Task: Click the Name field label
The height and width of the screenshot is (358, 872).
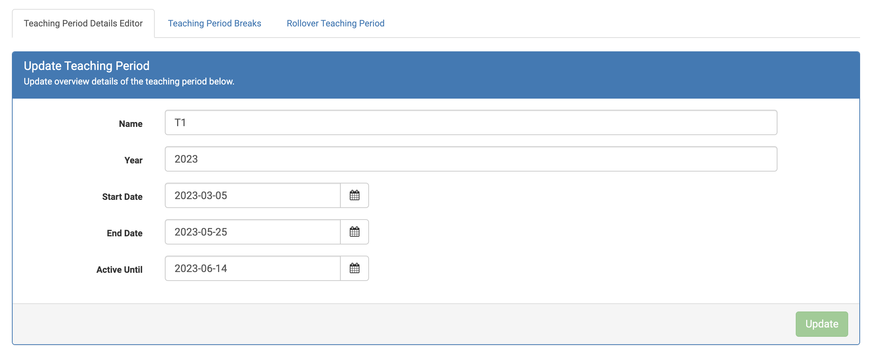Action: [x=131, y=124]
